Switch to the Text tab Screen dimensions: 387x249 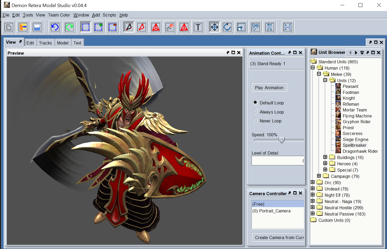[77, 43]
